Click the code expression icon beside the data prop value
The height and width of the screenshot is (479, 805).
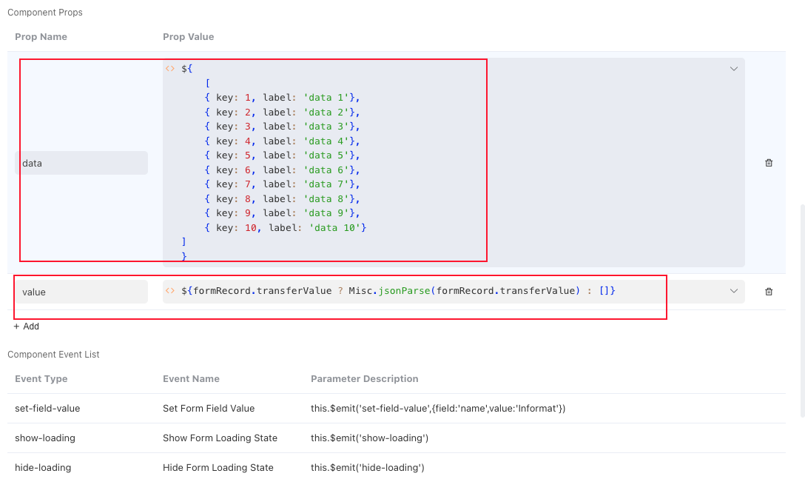169,68
